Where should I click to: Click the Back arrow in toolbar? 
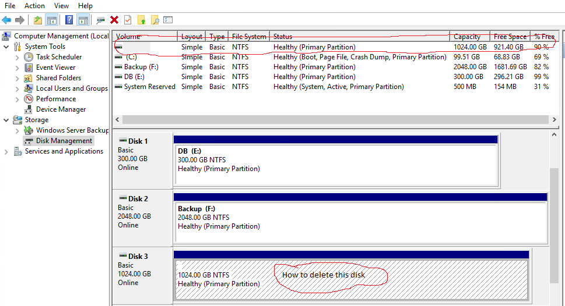6,20
